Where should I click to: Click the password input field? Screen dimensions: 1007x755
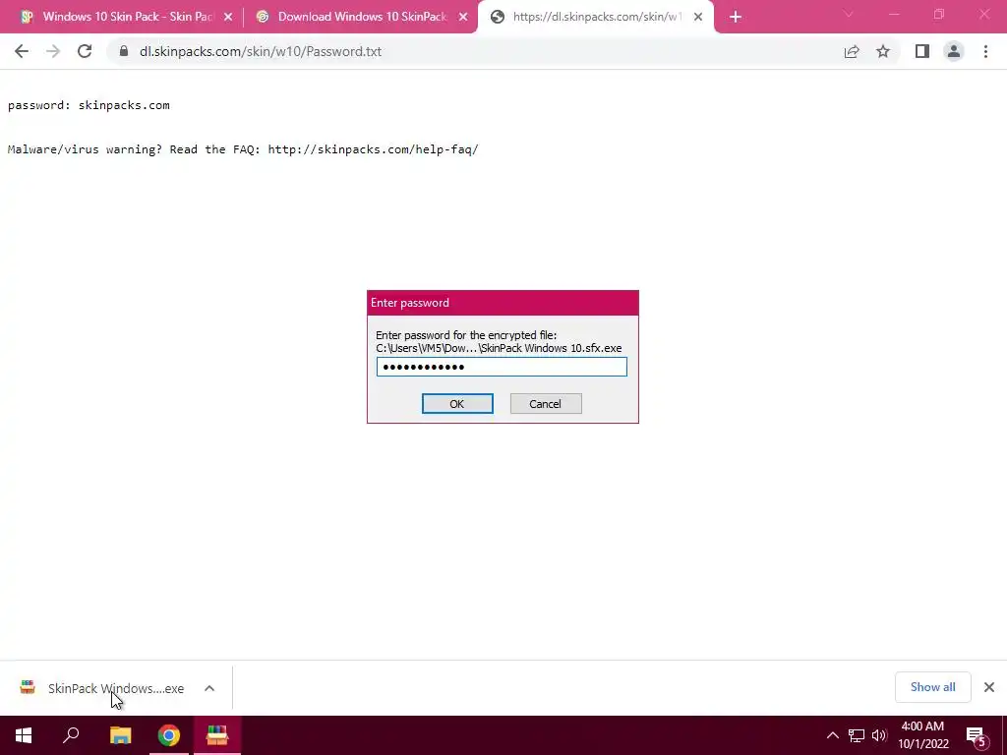[x=502, y=367]
